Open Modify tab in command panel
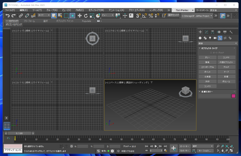Image resolution: width=241 pixels, height=156 pixels. coord(206,32)
